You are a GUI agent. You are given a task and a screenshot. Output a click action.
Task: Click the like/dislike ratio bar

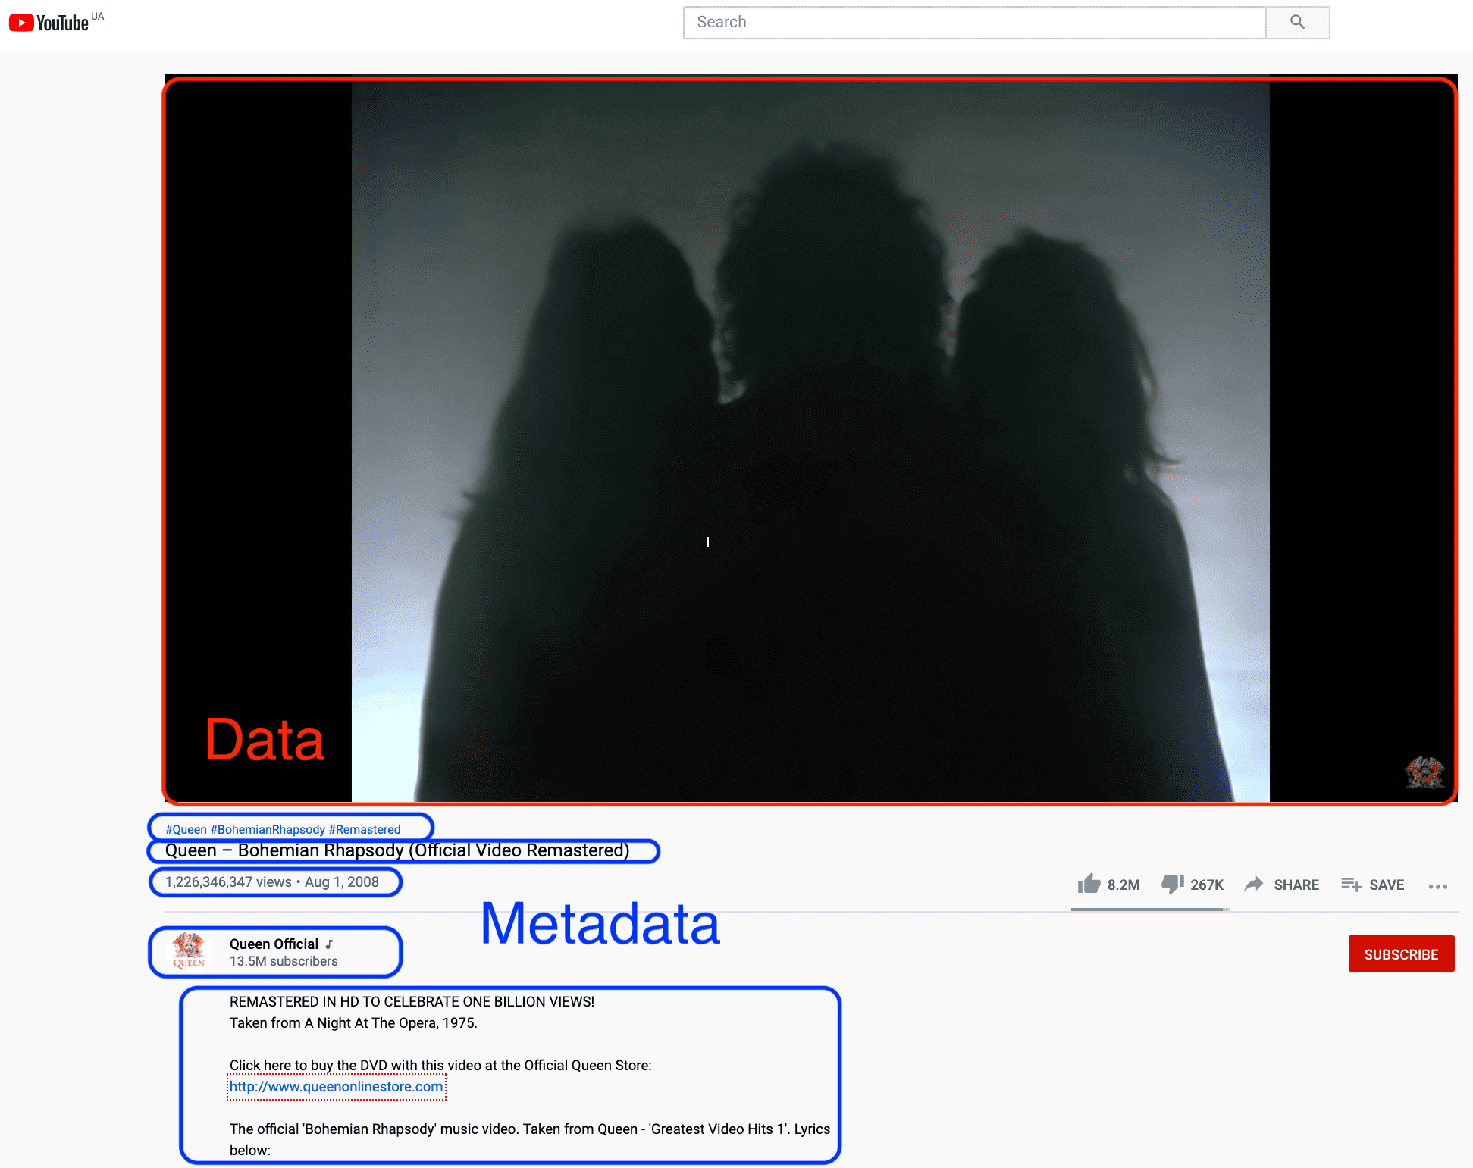tap(1150, 910)
